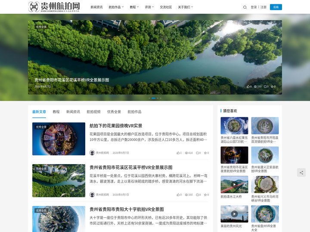Open thumbnail of 贵阳大十字 article

pos(59,219)
